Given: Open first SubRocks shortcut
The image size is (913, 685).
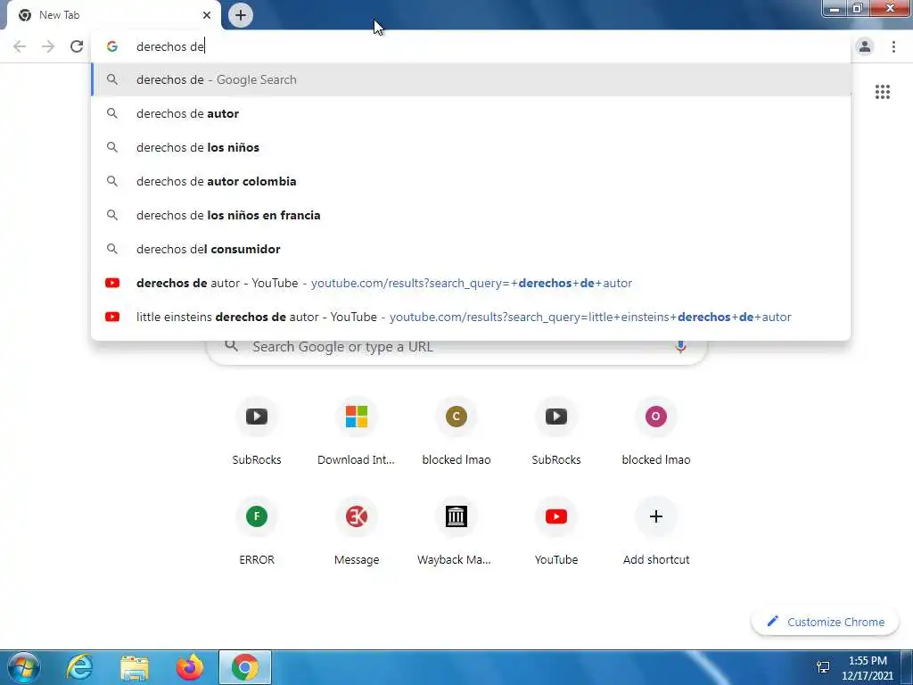Looking at the screenshot, I should click(x=257, y=432).
